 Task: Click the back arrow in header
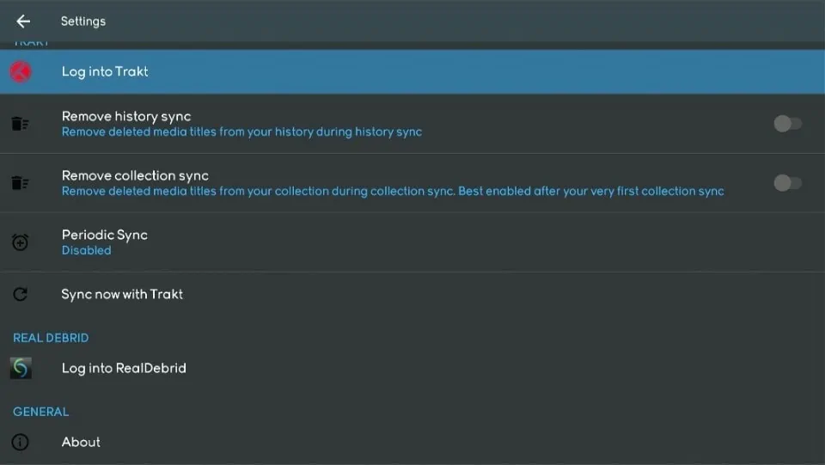[23, 21]
